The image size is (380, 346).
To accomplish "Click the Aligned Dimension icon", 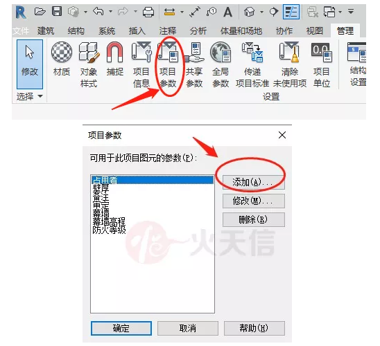I will tap(195, 12).
